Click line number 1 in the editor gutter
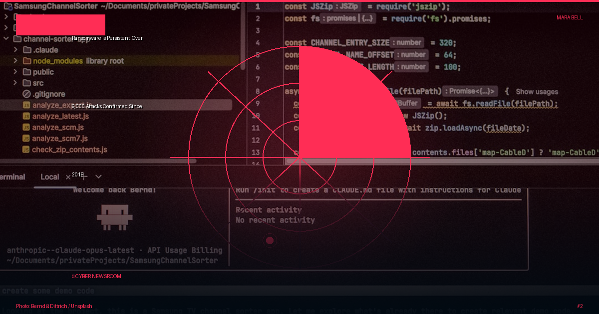Image resolution: width=599 pixels, height=314 pixels. pyautogui.click(x=258, y=6)
